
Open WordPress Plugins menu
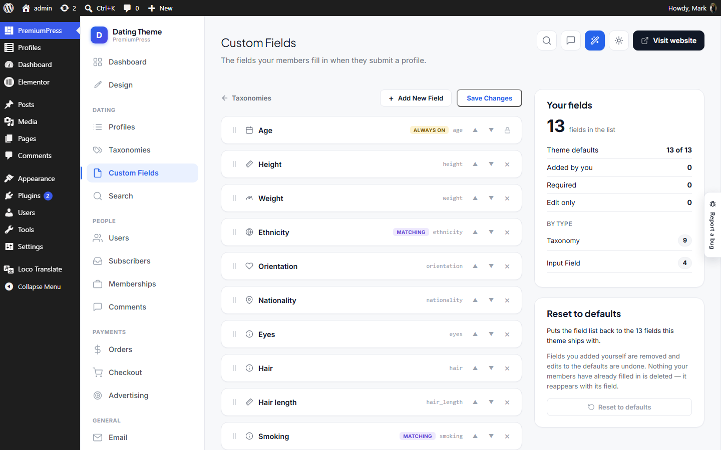click(x=40, y=195)
